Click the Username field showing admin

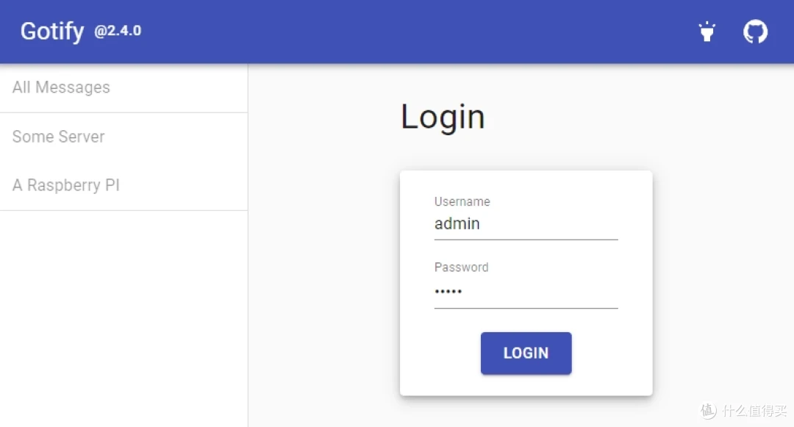526,223
